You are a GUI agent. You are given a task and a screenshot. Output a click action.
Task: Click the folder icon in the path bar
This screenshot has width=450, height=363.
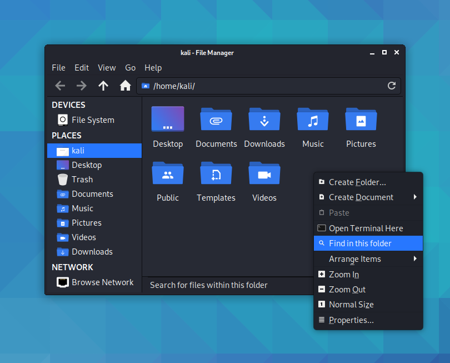(x=146, y=86)
